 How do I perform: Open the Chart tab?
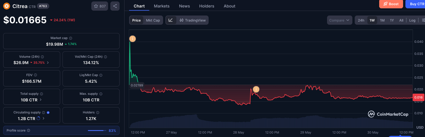coord(139,6)
